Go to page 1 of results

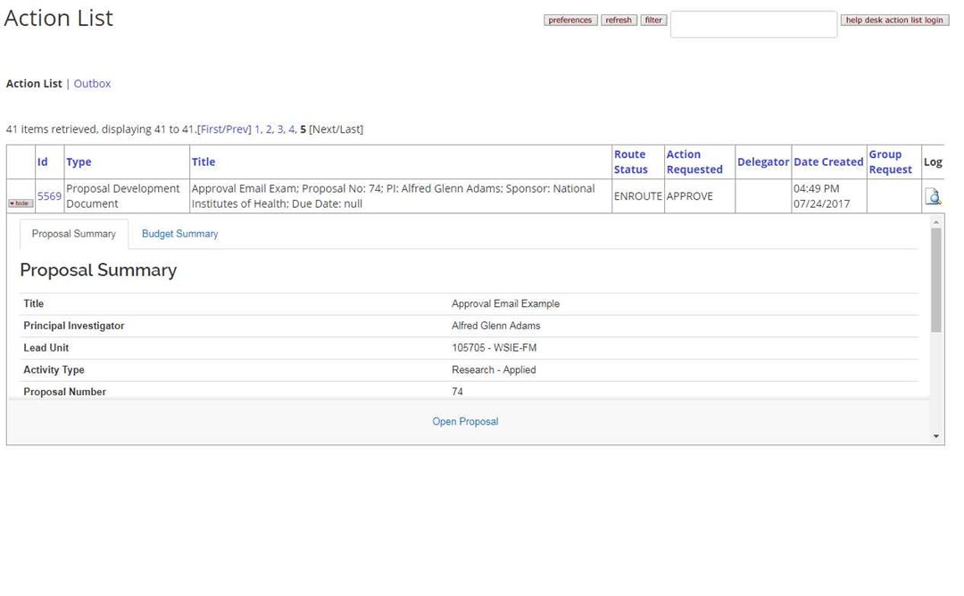coord(257,129)
